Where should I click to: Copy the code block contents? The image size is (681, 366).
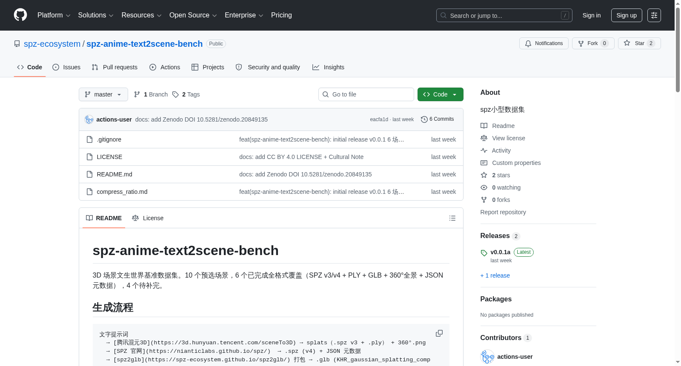coord(439,333)
